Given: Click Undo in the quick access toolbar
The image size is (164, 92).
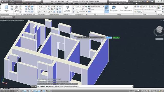Looking at the screenshot, I should (15, 1).
